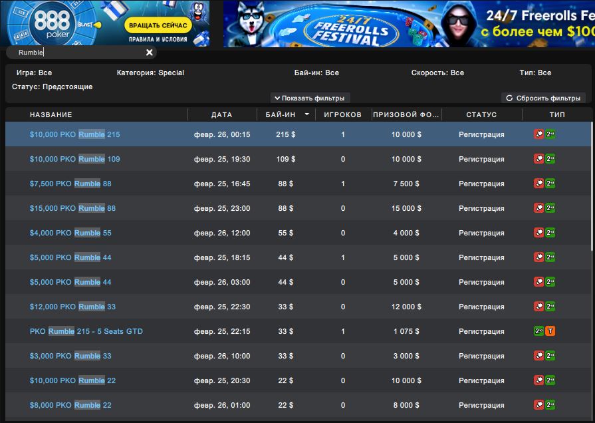Sort by the ИГРОКОВ column header

(342, 114)
